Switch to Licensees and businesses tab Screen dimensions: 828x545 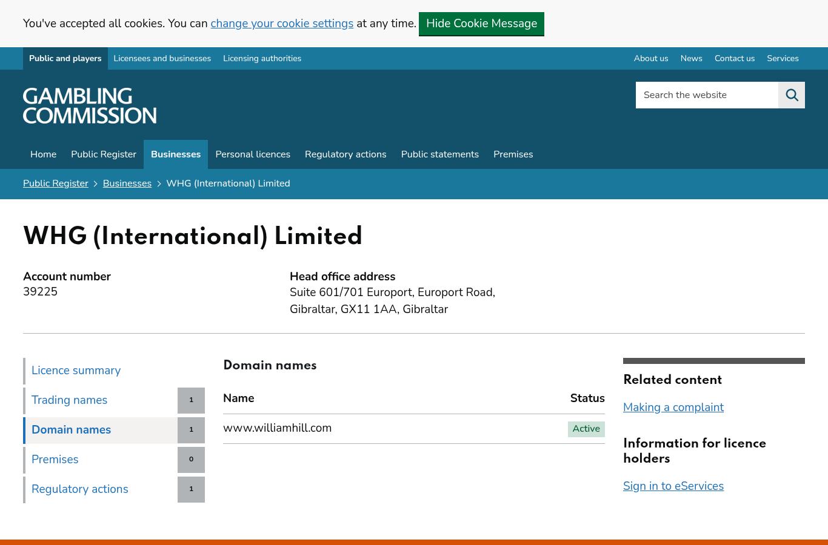(162, 58)
